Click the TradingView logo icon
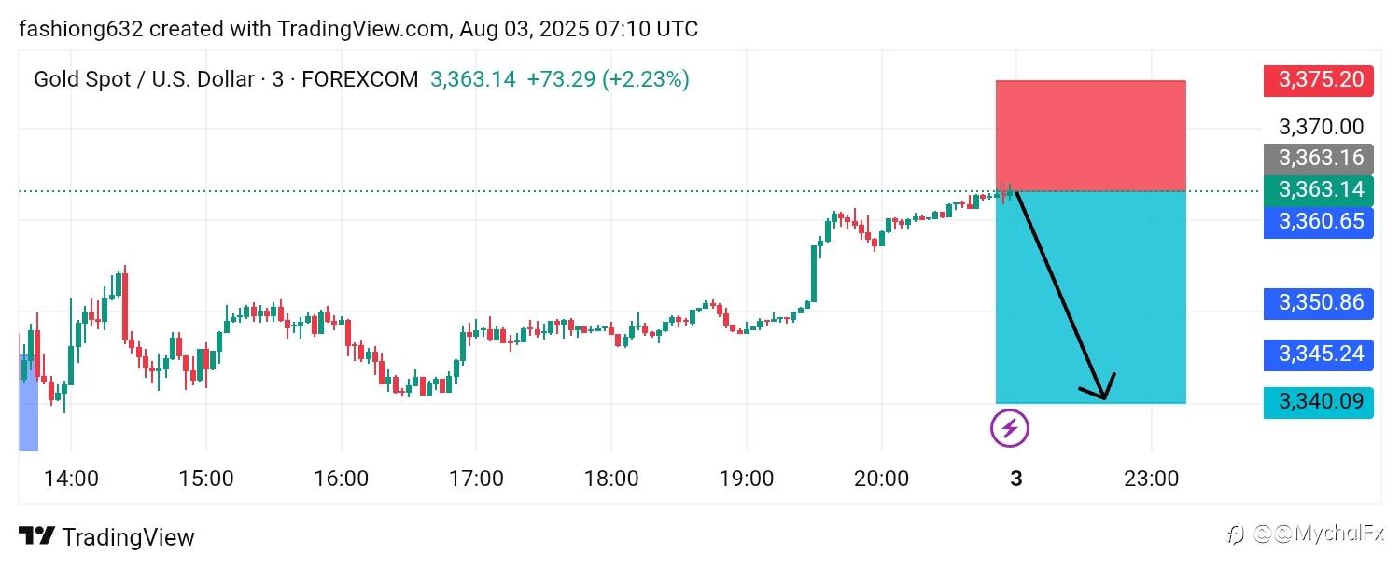1400x569 pixels. (x=36, y=536)
